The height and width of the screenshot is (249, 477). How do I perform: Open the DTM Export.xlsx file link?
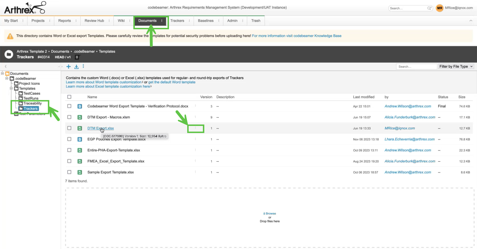[x=100, y=128]
